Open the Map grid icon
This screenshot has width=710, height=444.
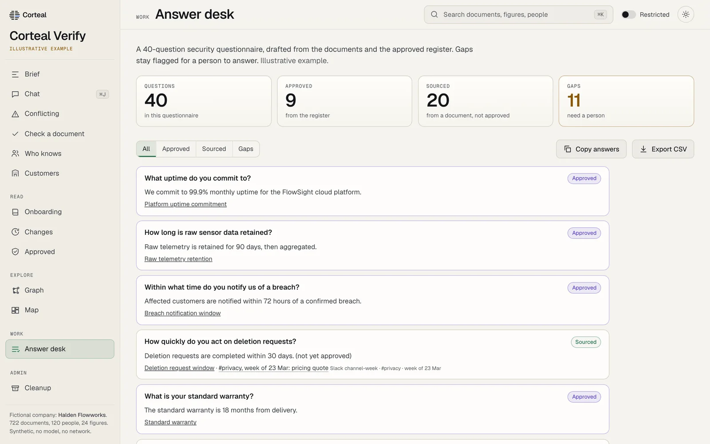click(x=15, y=310)
